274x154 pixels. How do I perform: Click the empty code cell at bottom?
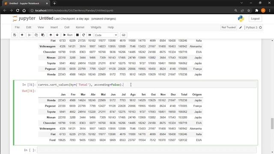147,150
